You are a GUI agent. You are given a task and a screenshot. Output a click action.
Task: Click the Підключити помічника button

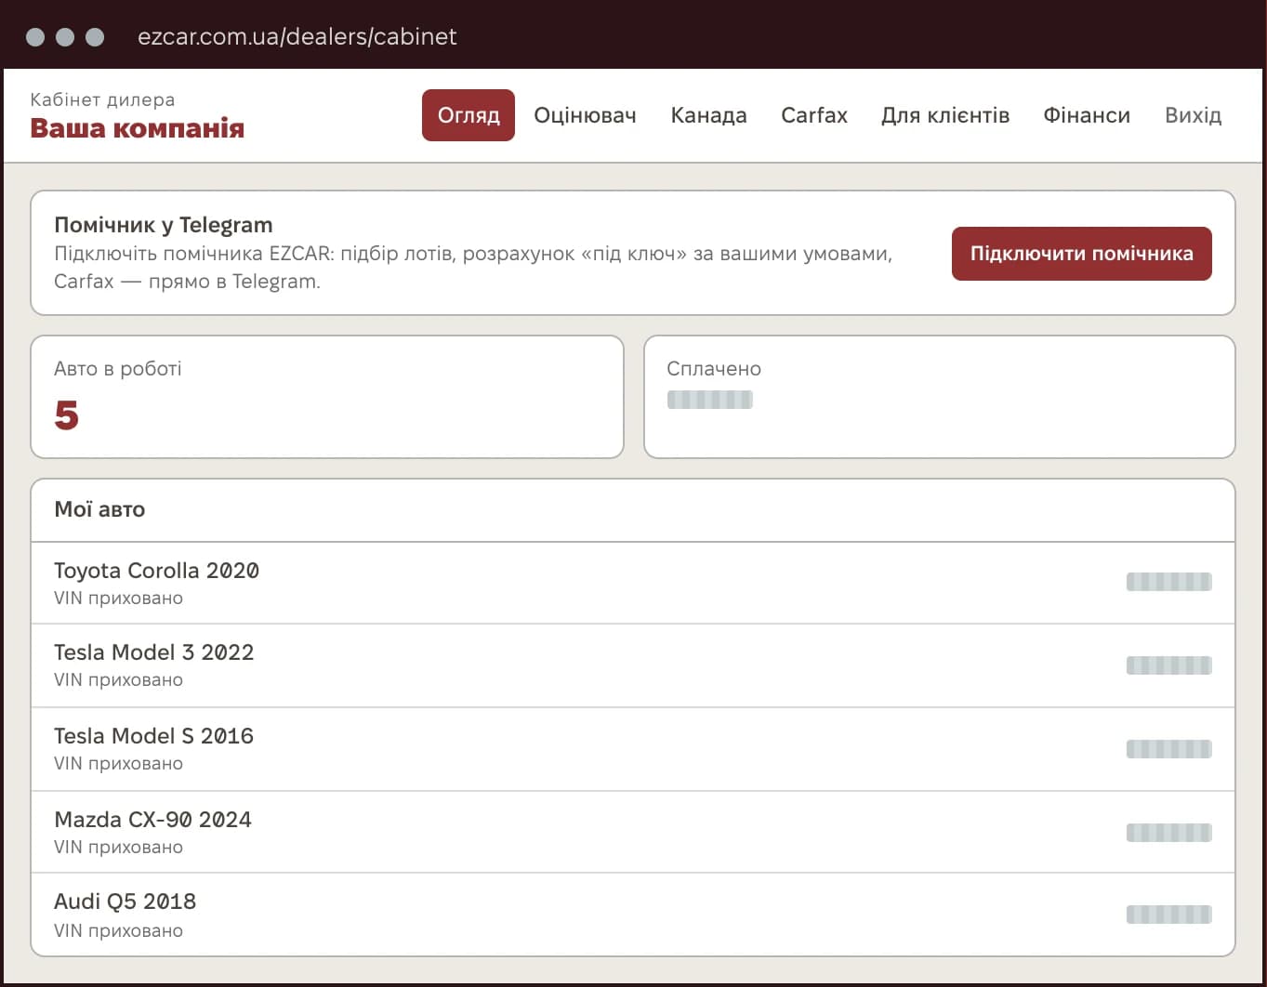coord(1082,254)
